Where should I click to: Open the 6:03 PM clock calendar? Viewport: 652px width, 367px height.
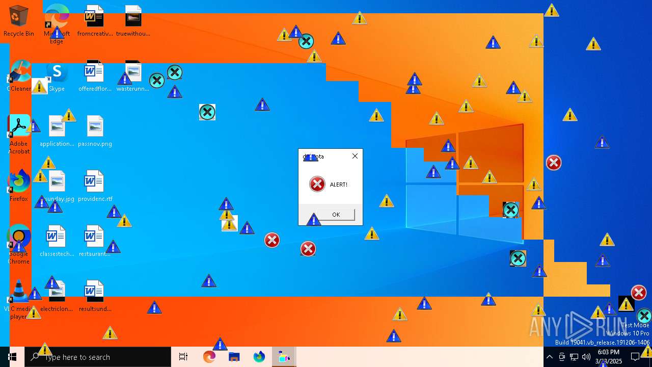tap(608, 357)
